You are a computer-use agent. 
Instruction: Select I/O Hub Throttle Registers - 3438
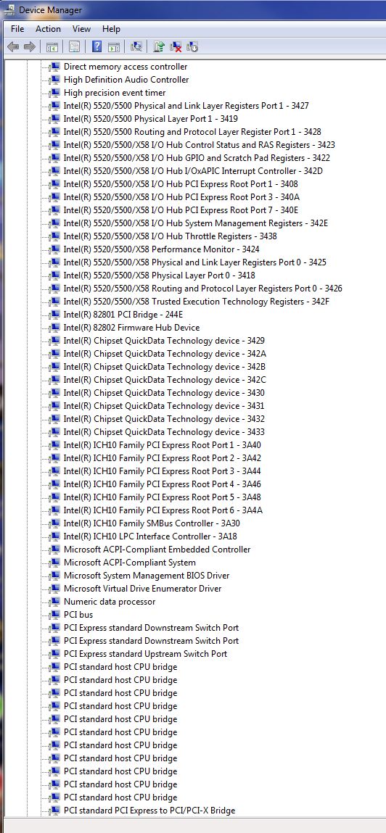pyautogui.click(x=170, y=236)
